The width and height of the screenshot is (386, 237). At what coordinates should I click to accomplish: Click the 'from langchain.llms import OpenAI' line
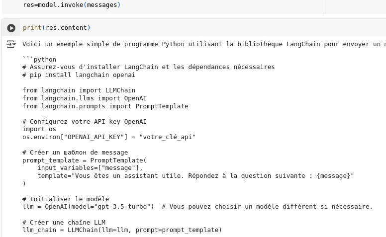(85, 98)
